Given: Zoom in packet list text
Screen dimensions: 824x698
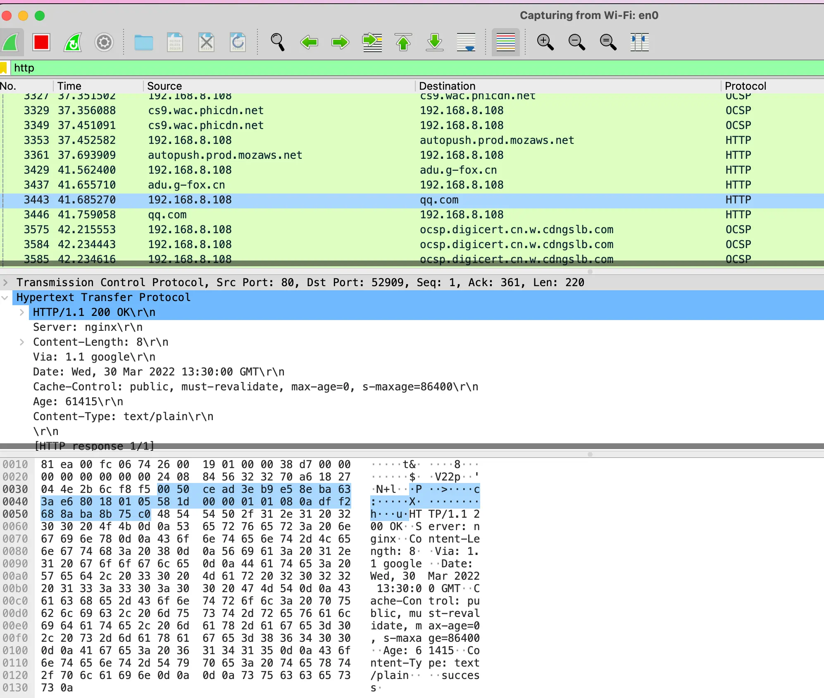Looking at the screenshot, I should click(x=545, y=42).
